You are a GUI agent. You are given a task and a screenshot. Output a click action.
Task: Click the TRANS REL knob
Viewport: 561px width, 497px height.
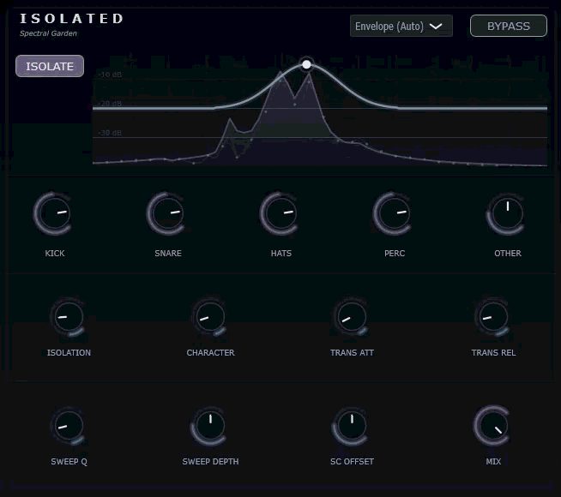click(492, 317)
